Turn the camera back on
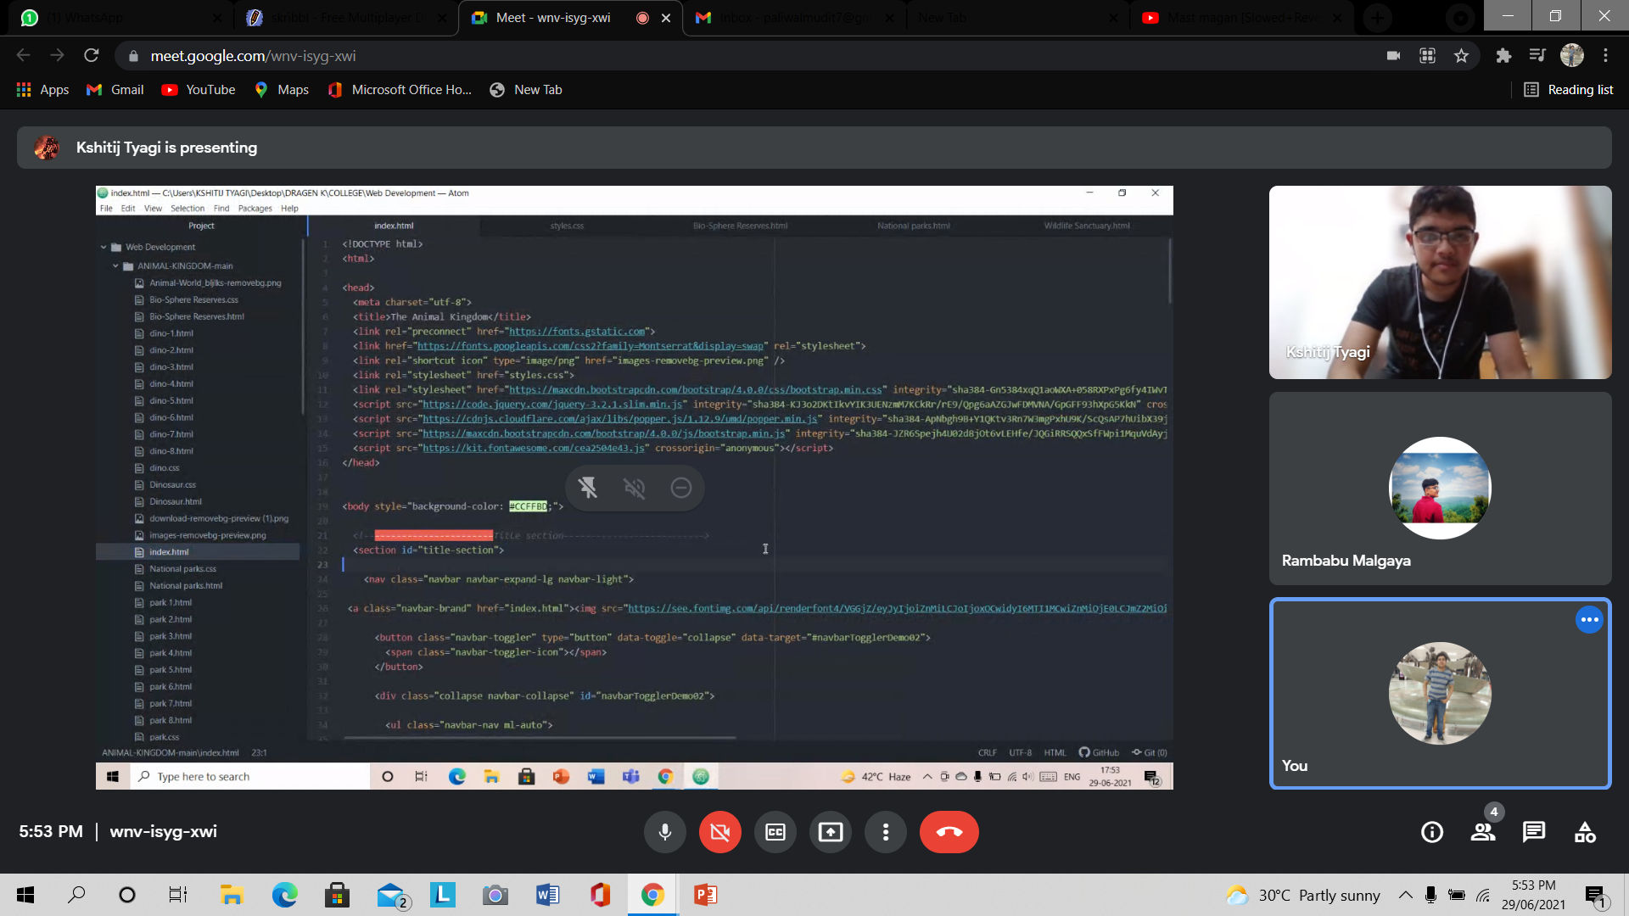This screenshot has height=916, width=1629. (720, 832)
